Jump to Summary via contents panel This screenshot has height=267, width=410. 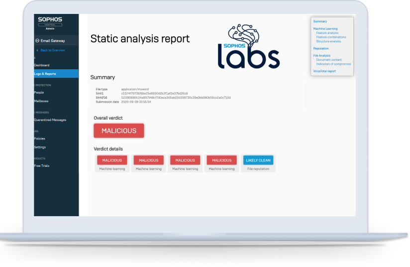tap(320, 21)
